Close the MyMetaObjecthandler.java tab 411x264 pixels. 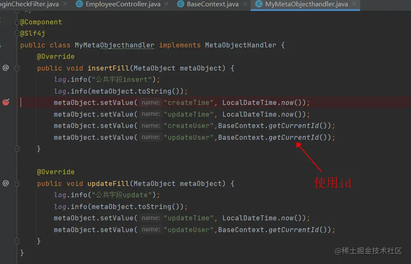[354, 4]
